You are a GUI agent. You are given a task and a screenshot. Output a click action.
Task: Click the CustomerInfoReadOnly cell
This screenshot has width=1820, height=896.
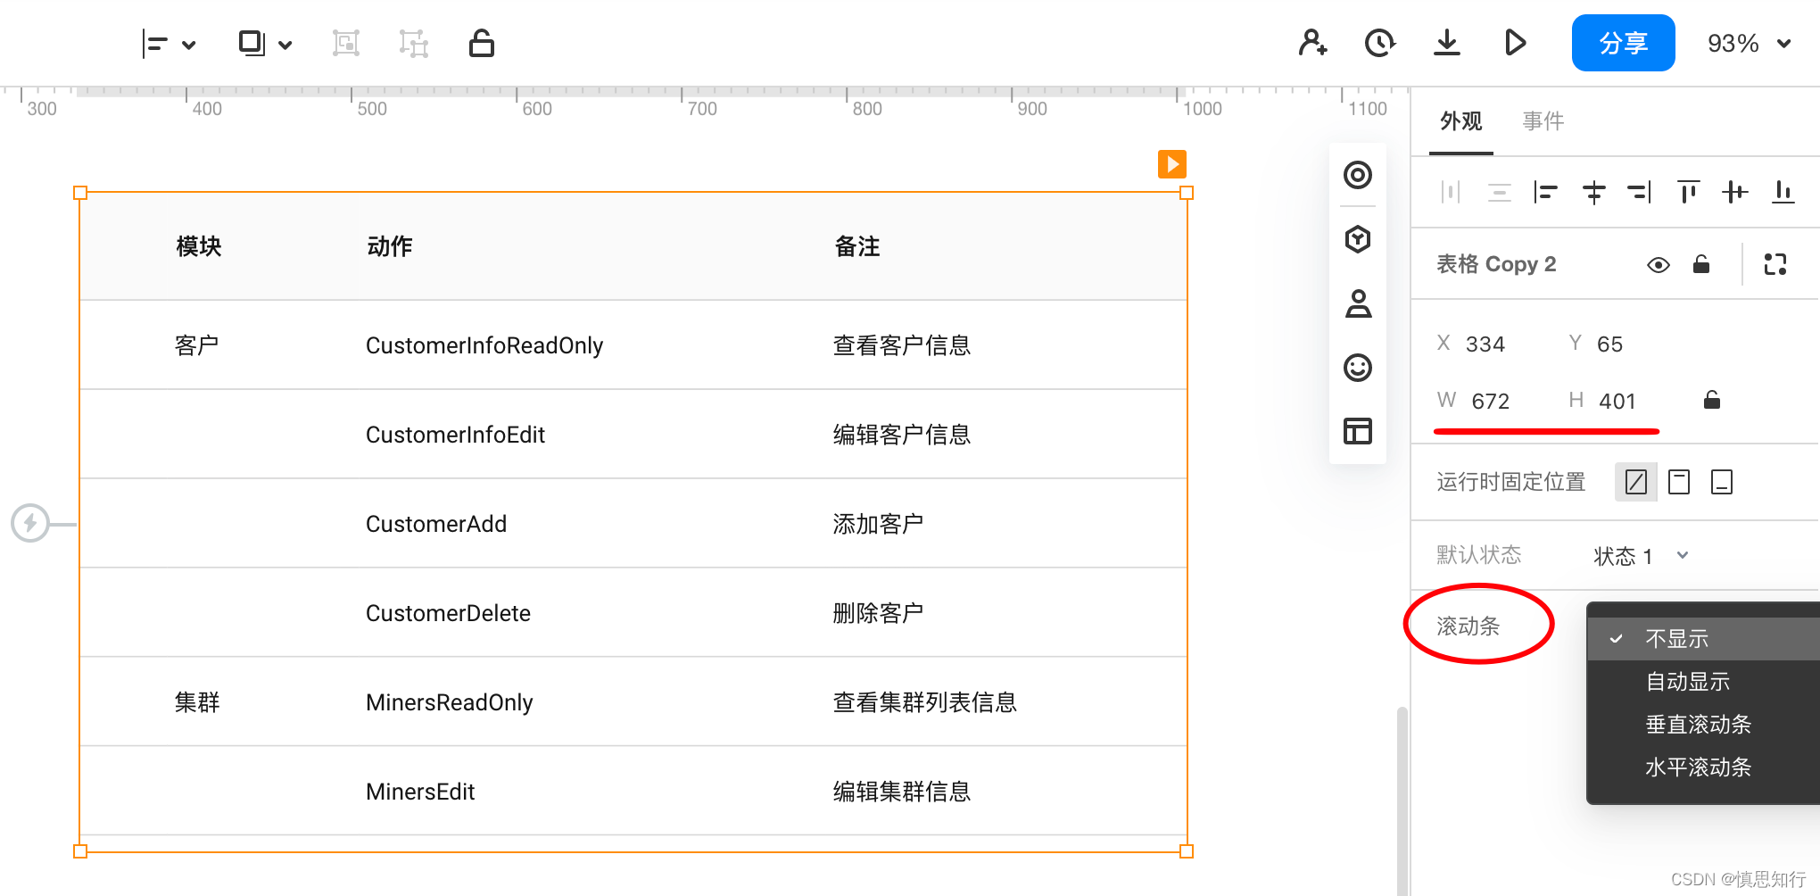(484, 345)
